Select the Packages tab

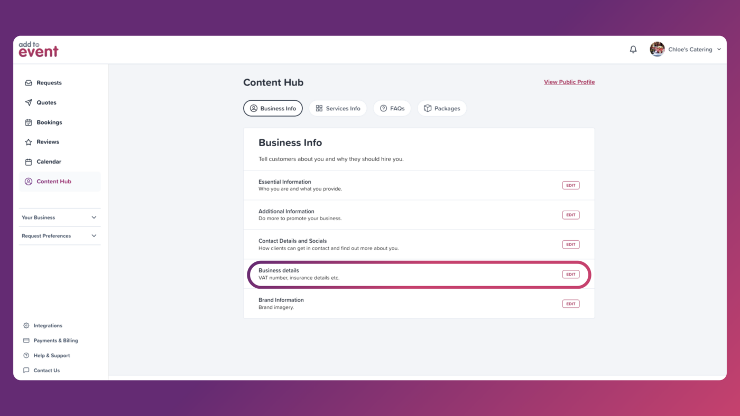(442, 108)
